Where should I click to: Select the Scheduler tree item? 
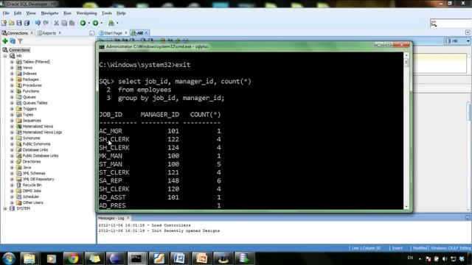[x=31, y=197]
